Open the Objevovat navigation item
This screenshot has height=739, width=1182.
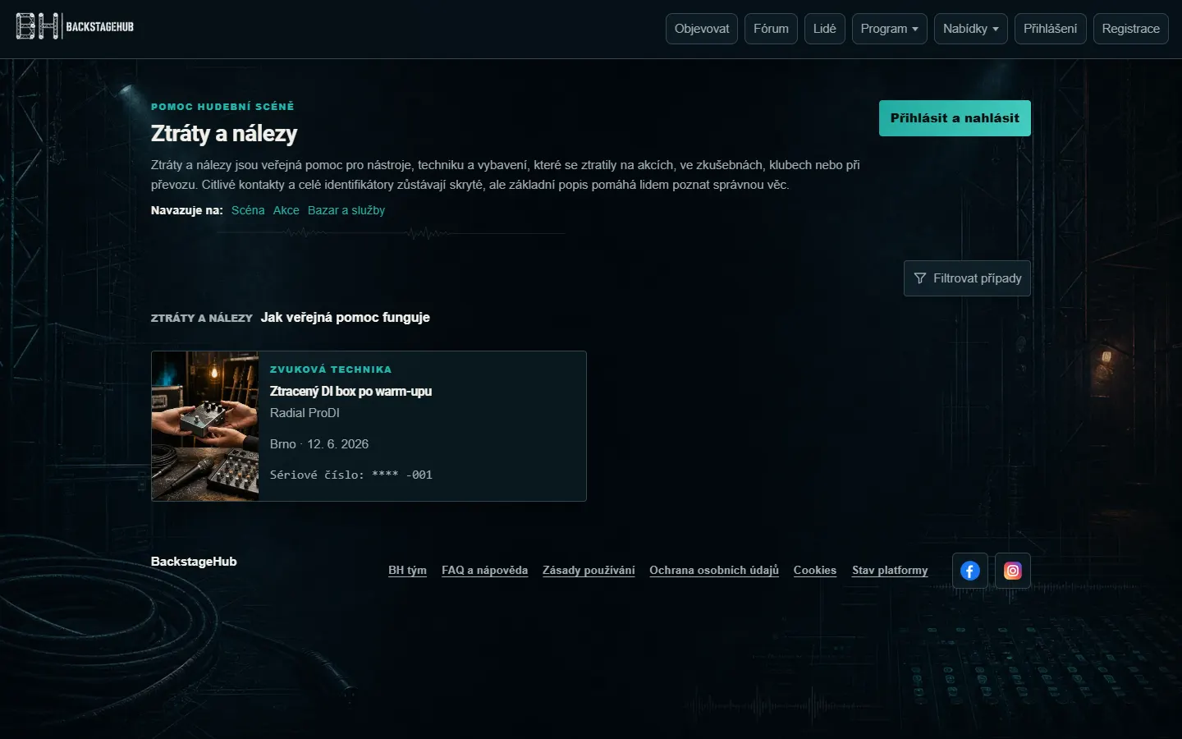pos(702,29)
